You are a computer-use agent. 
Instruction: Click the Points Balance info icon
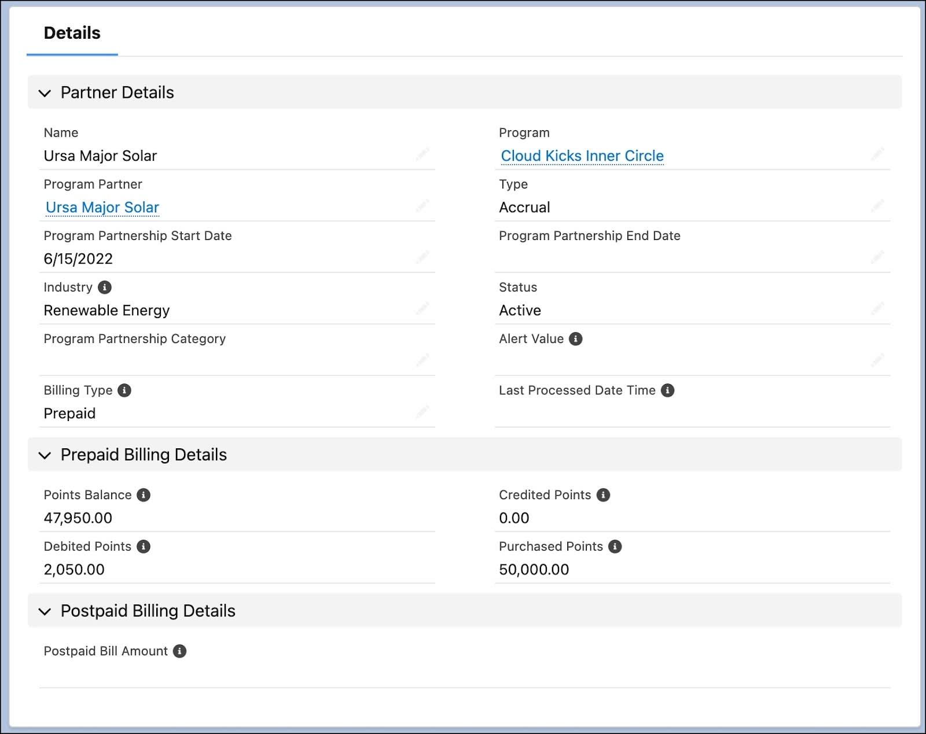pos(144,495)
